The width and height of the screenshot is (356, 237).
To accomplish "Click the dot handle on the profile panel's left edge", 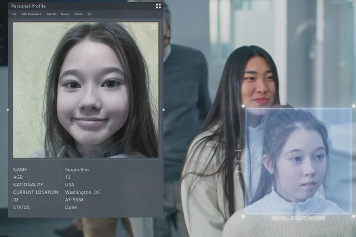I will coord(8,110).
